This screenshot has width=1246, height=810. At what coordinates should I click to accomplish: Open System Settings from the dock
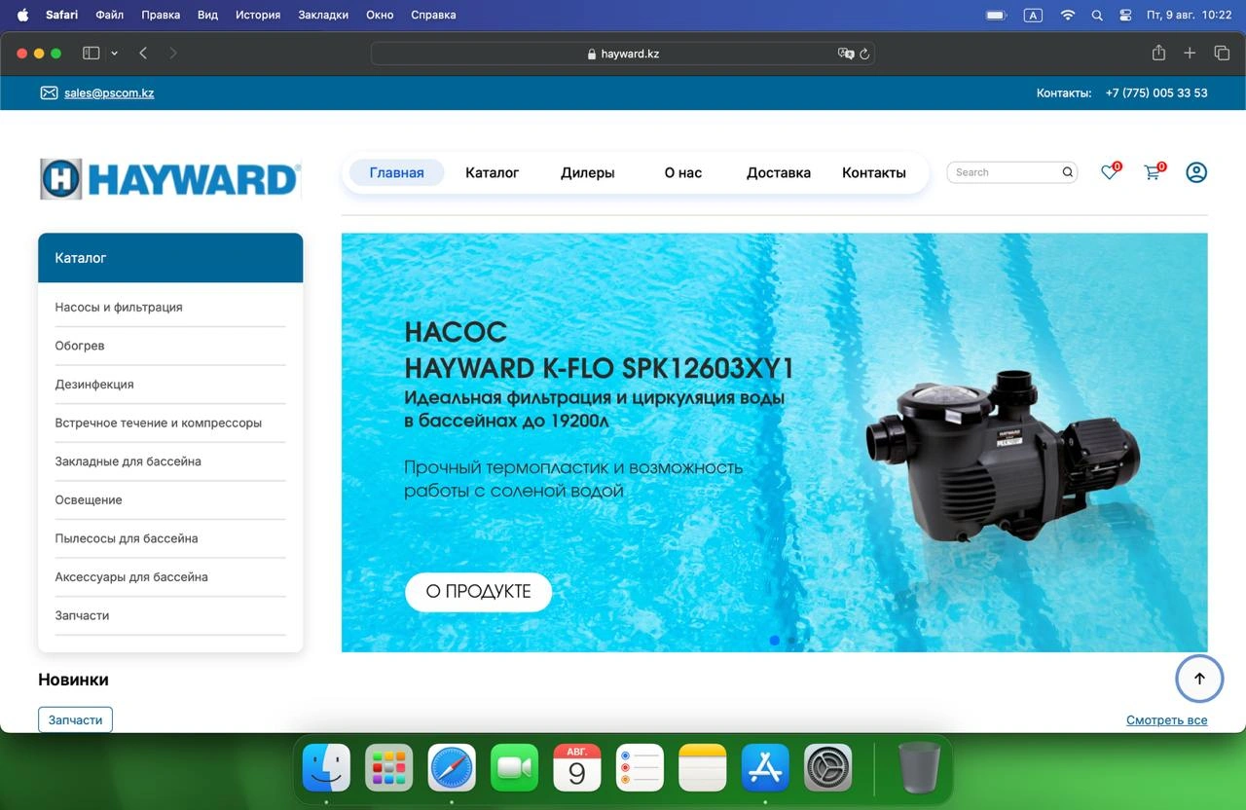click(x=828, y=768)
